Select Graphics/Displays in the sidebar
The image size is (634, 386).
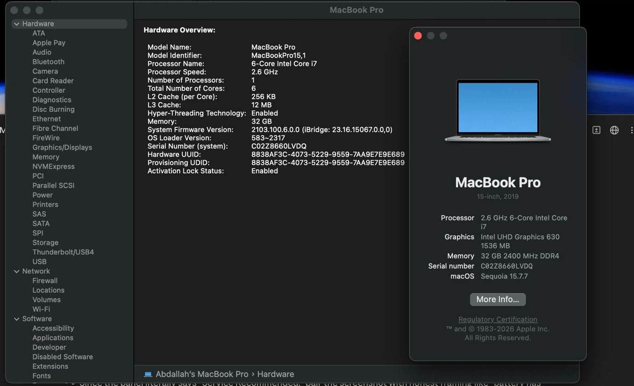point(62,147)
